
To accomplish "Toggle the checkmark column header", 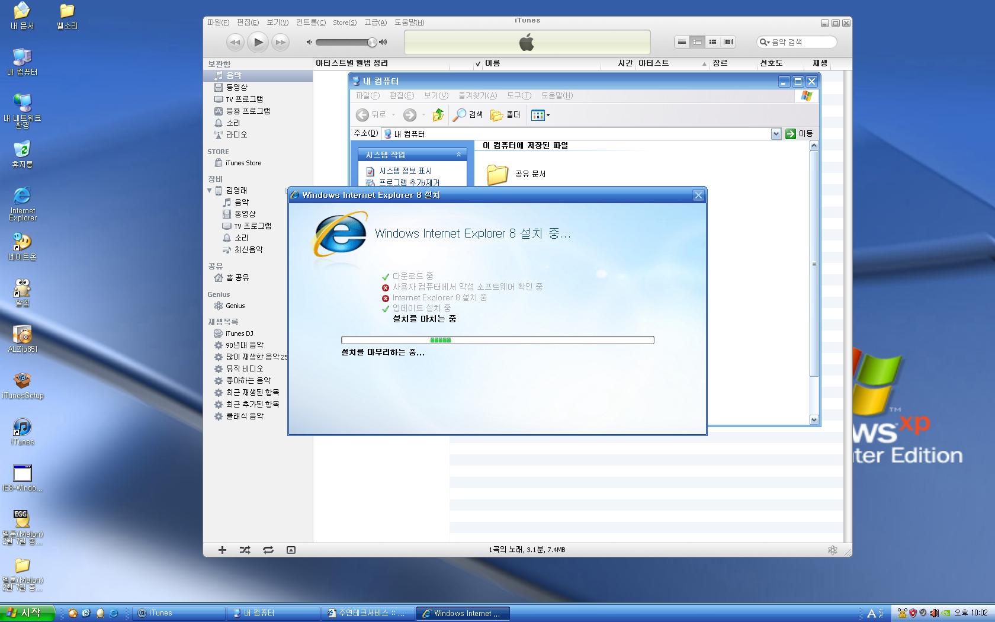I will point(478,63).
